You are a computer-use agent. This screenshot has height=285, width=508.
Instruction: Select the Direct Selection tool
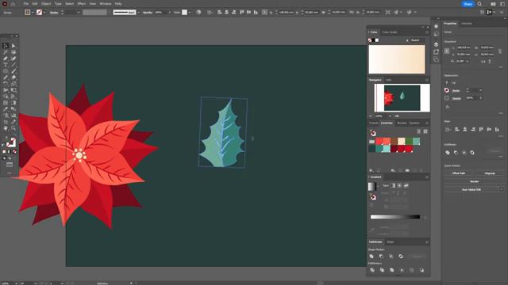point(13,46)
